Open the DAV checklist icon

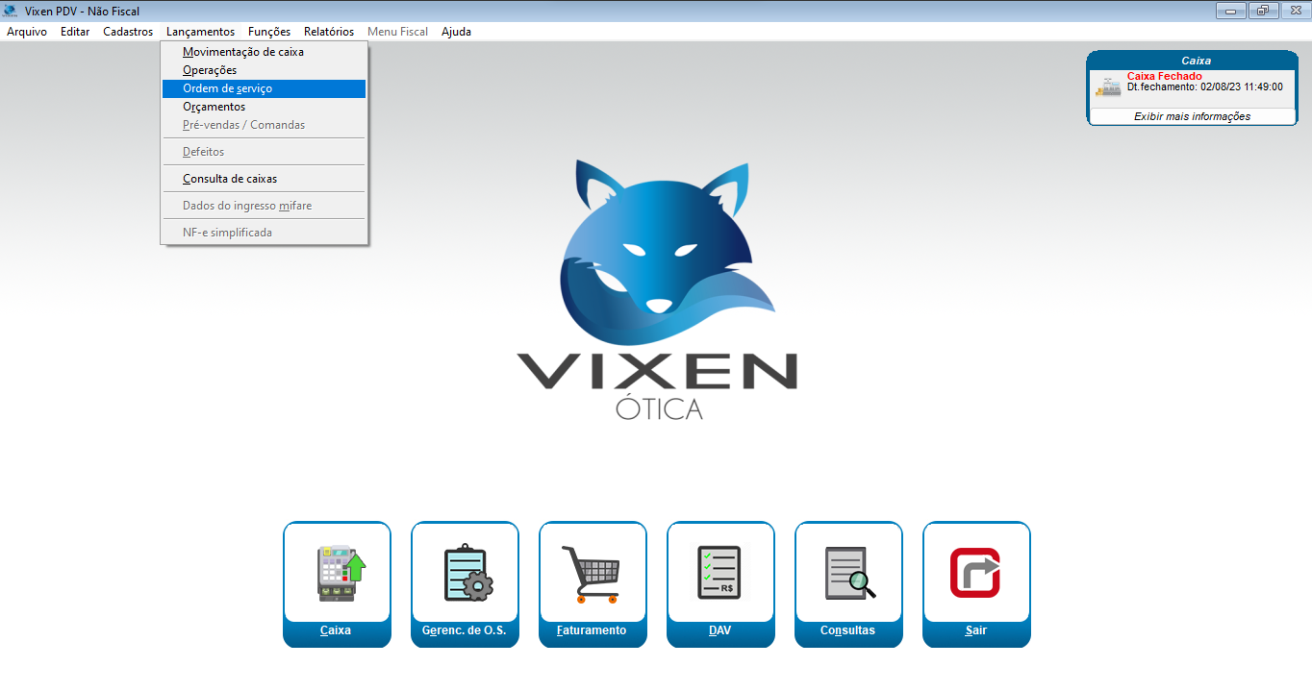[x=718, y=573]
